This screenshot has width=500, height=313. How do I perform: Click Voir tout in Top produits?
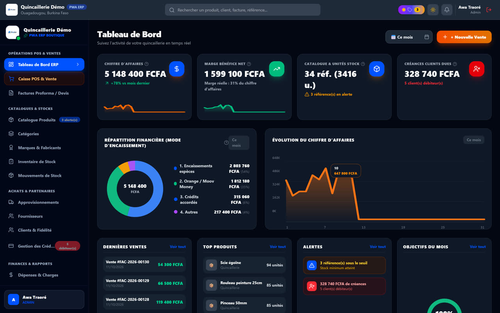pyautogui.click(x=278, y=247)
